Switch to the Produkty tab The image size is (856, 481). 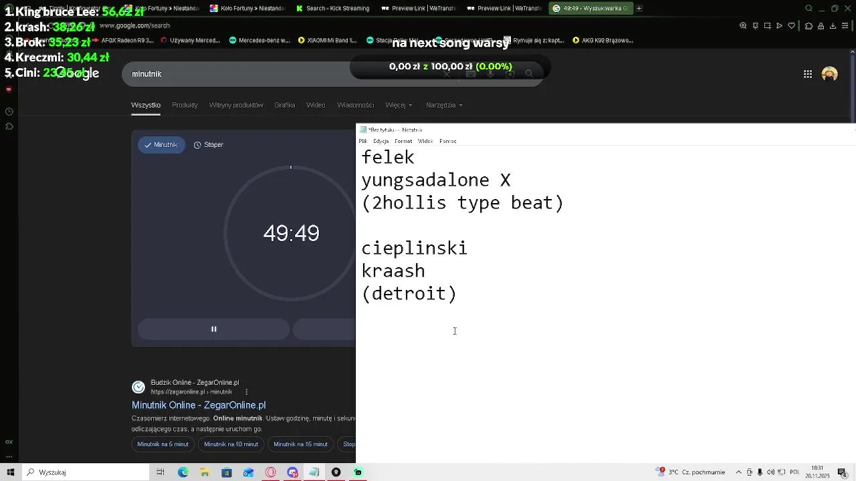[185, 105]
